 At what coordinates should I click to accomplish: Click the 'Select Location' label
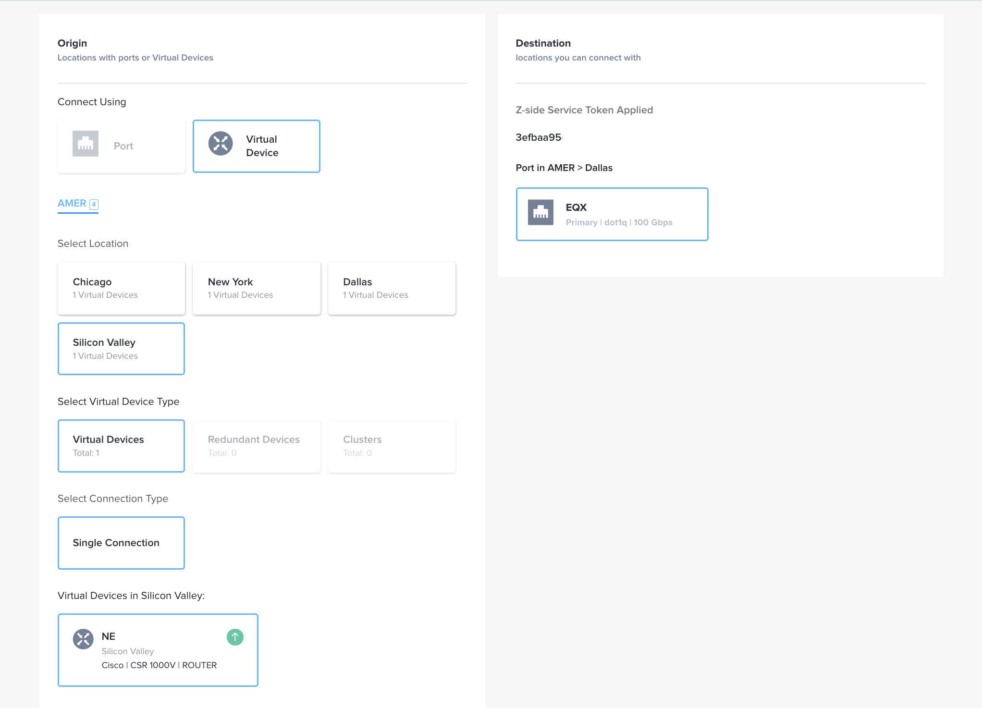point(93,244)
